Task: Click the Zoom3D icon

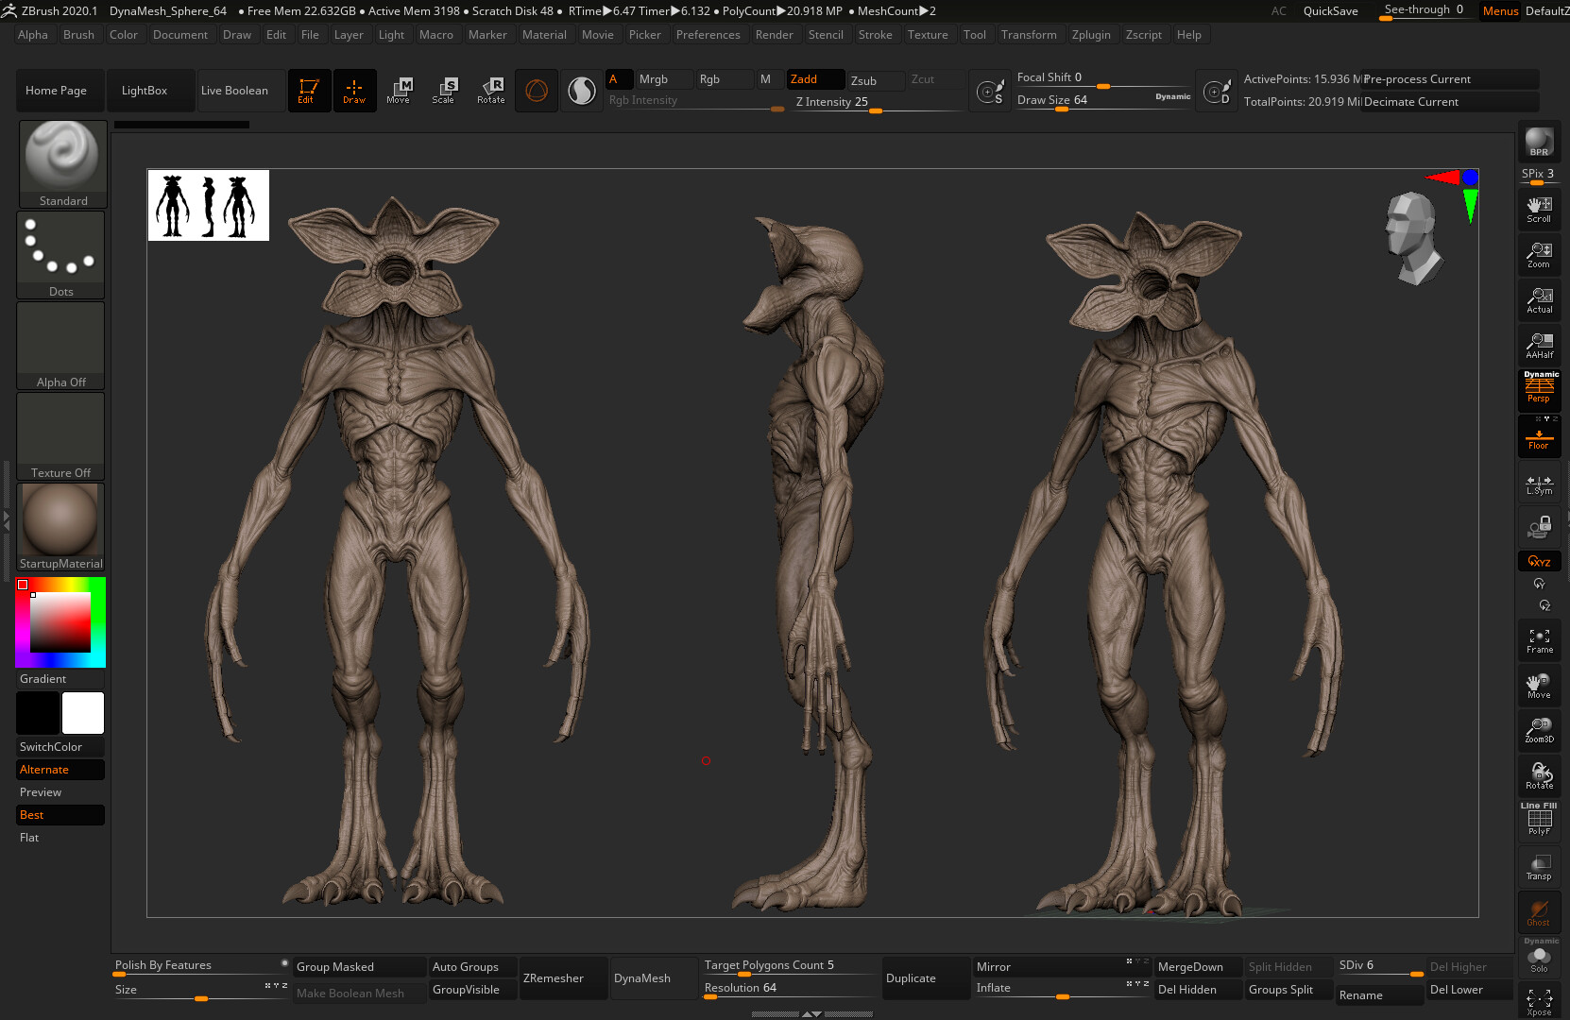Action: click(1539, 731)
